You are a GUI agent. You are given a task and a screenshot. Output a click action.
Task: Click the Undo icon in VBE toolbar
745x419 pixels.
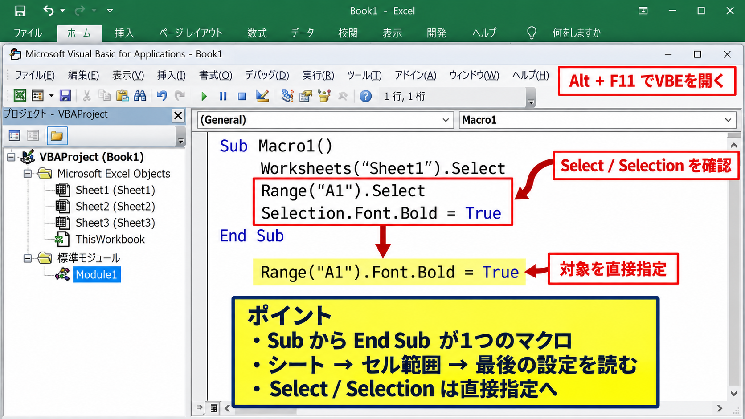point(162,96)
